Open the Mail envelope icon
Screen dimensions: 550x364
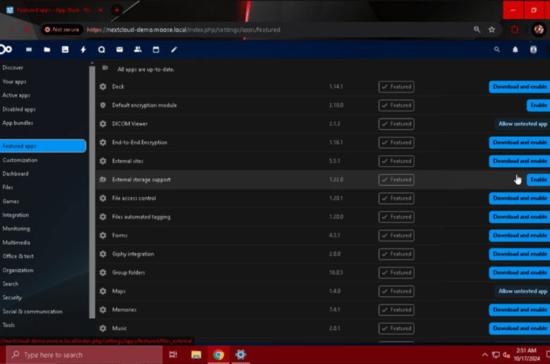pyautogui.click(x=120, y=49)
